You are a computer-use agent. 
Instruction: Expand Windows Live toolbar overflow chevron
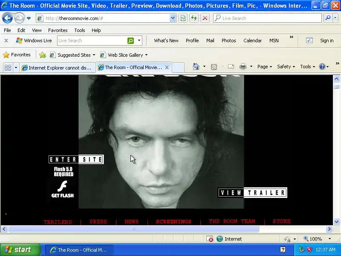click(292, 37)
